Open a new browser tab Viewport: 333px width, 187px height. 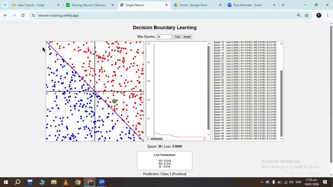(x=283, y=5)
